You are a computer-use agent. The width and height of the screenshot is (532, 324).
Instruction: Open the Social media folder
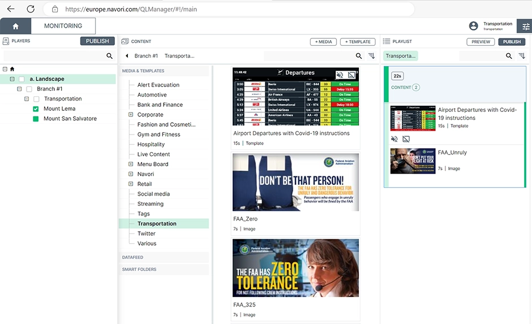point(154,194)
